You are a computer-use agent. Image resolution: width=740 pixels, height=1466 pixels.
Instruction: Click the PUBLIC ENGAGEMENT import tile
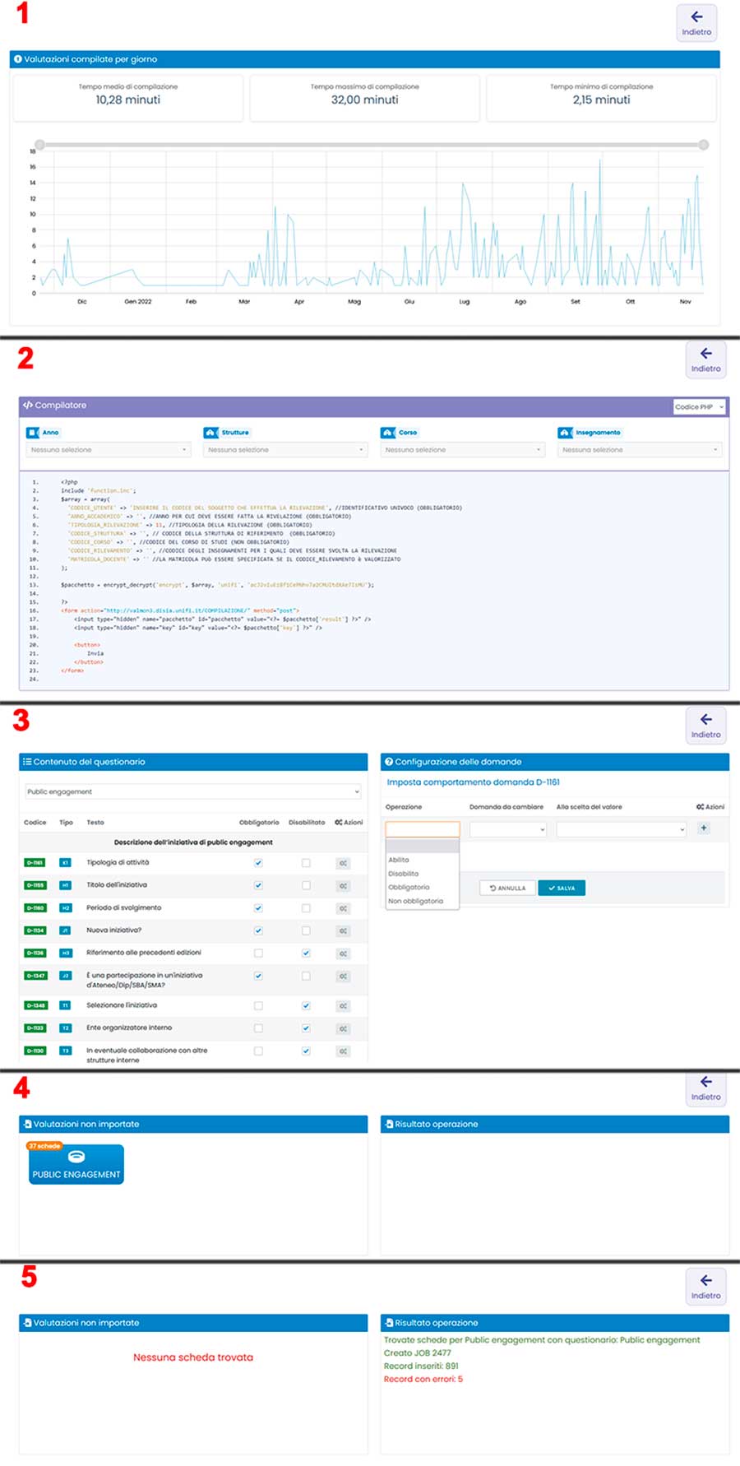(x=76, y=1165)
